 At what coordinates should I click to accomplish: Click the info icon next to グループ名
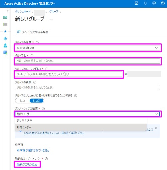(32, 56)
